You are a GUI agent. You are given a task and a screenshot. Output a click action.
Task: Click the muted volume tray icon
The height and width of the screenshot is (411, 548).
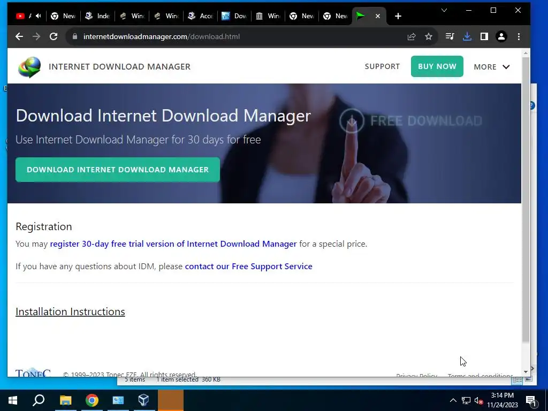(x=478, y=400)
